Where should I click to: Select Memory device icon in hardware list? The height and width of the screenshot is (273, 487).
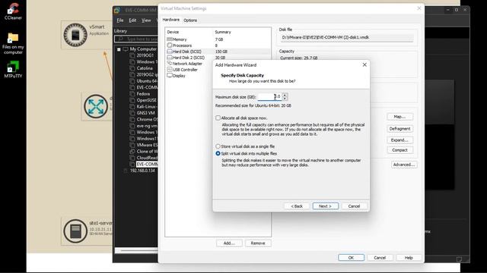click(x=170, y=39)
